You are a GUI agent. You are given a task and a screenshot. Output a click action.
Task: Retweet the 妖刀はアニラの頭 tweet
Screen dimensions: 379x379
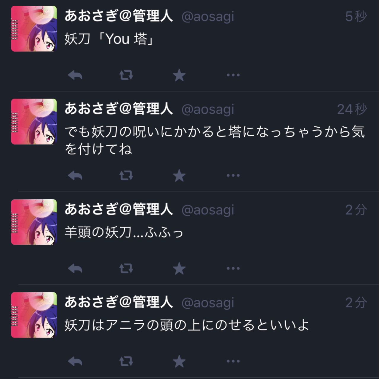[x=126, y=361]
